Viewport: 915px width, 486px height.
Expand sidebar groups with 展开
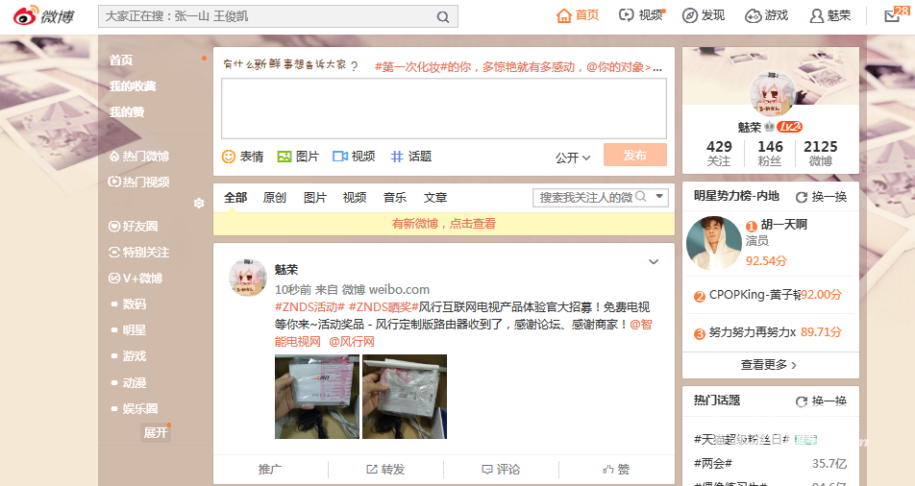[156, 432]
